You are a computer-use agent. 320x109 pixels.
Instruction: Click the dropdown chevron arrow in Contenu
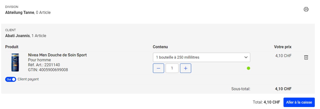pos(245,57)
